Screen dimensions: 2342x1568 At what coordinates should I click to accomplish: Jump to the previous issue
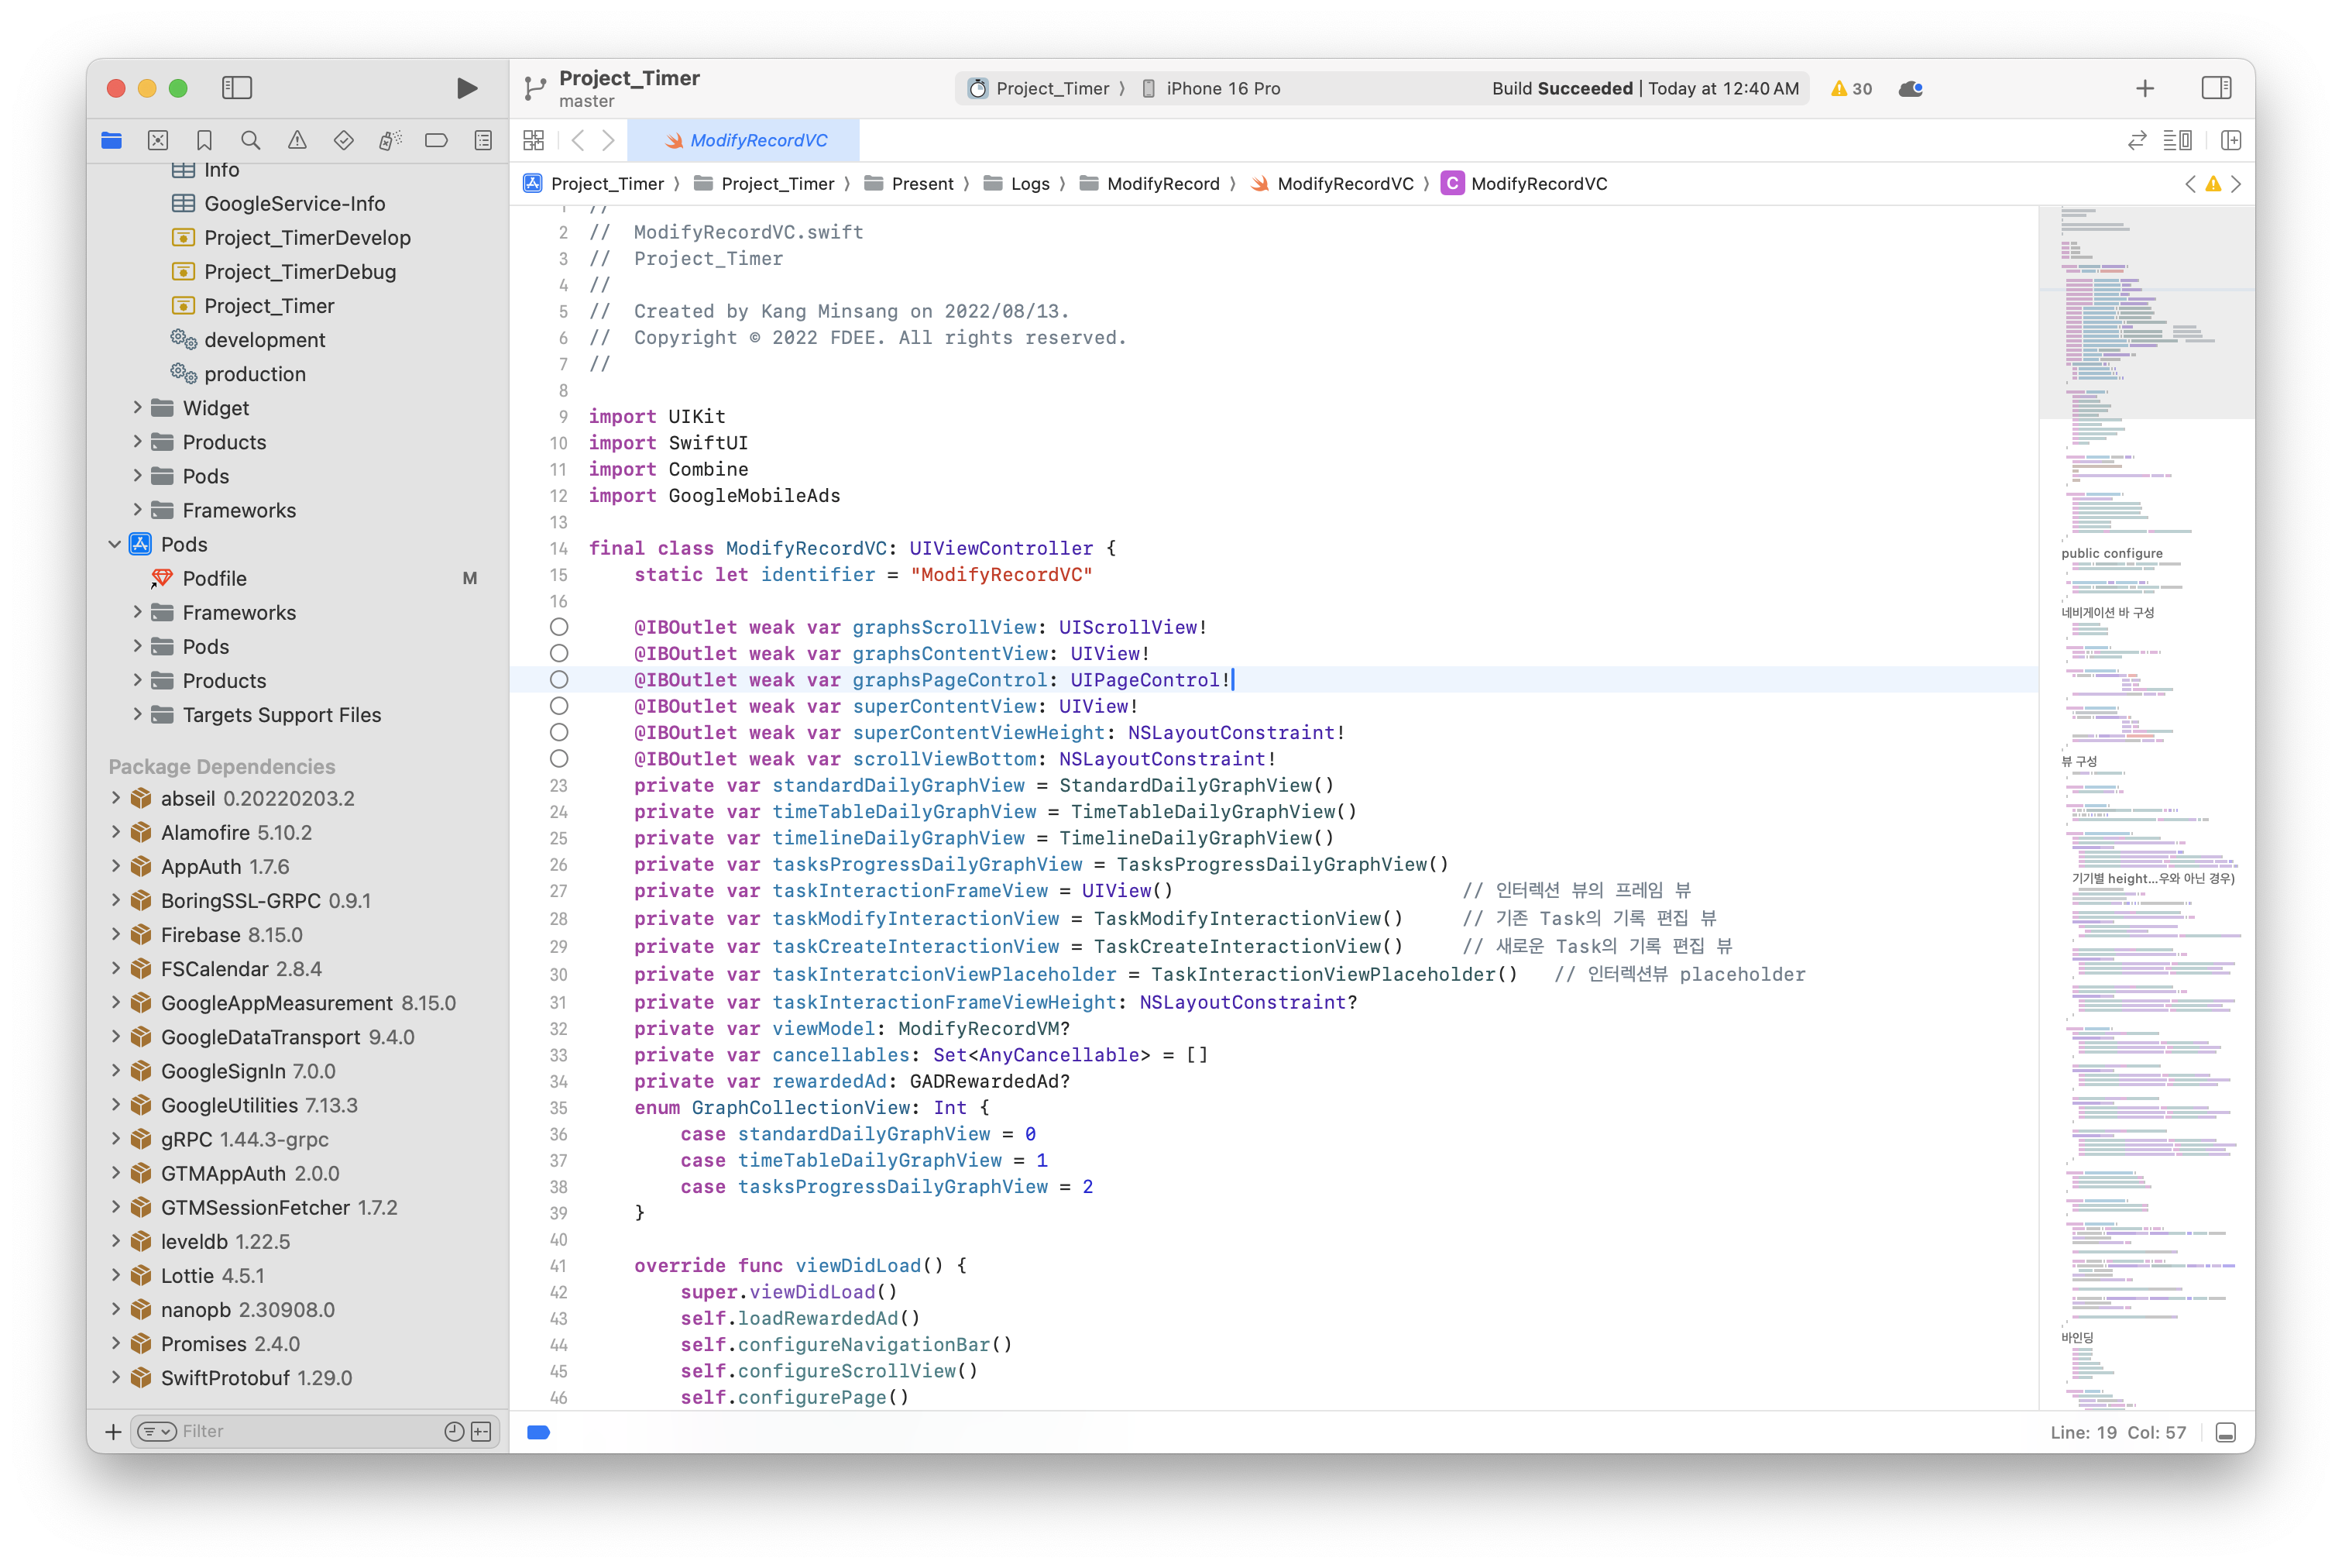click(2190, 184)
